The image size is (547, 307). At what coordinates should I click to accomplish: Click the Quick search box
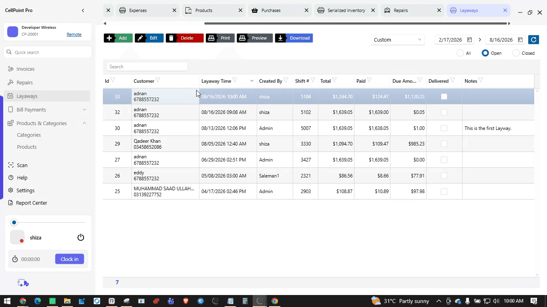[x=48, y=52]
